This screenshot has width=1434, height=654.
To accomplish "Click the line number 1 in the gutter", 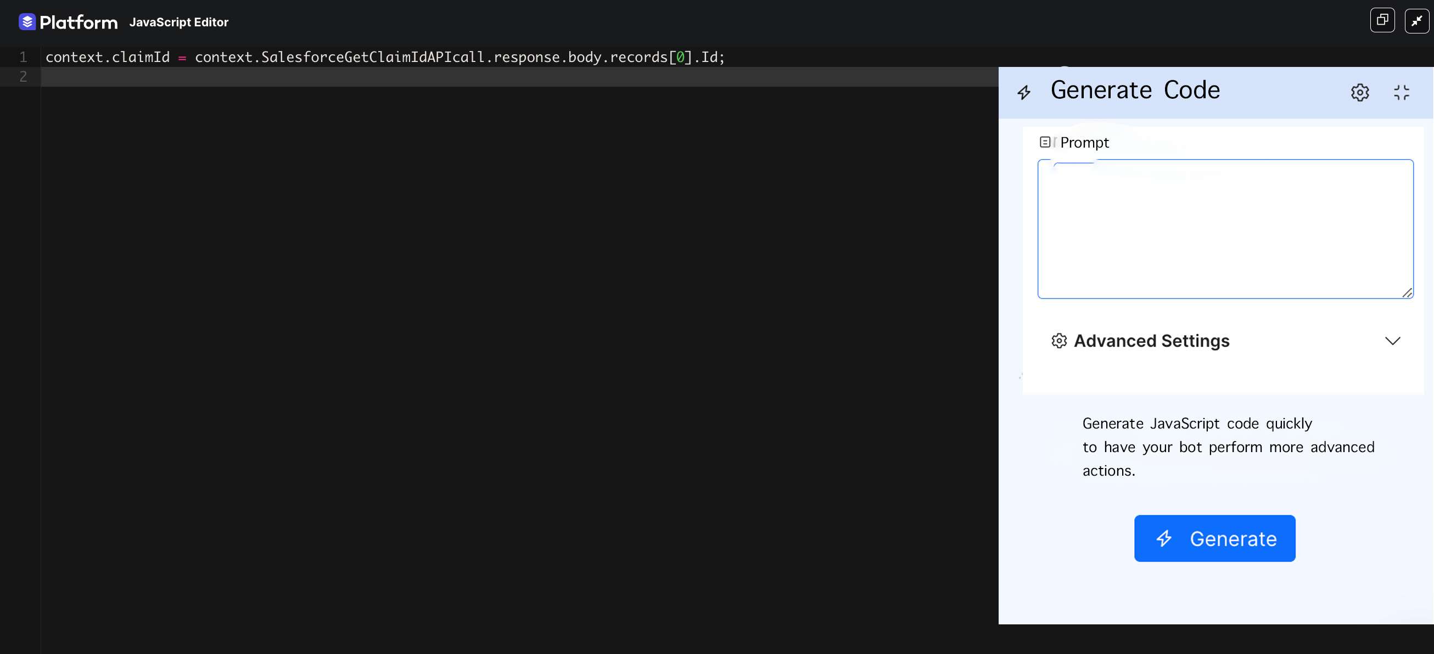I will [x=24, y=57].
